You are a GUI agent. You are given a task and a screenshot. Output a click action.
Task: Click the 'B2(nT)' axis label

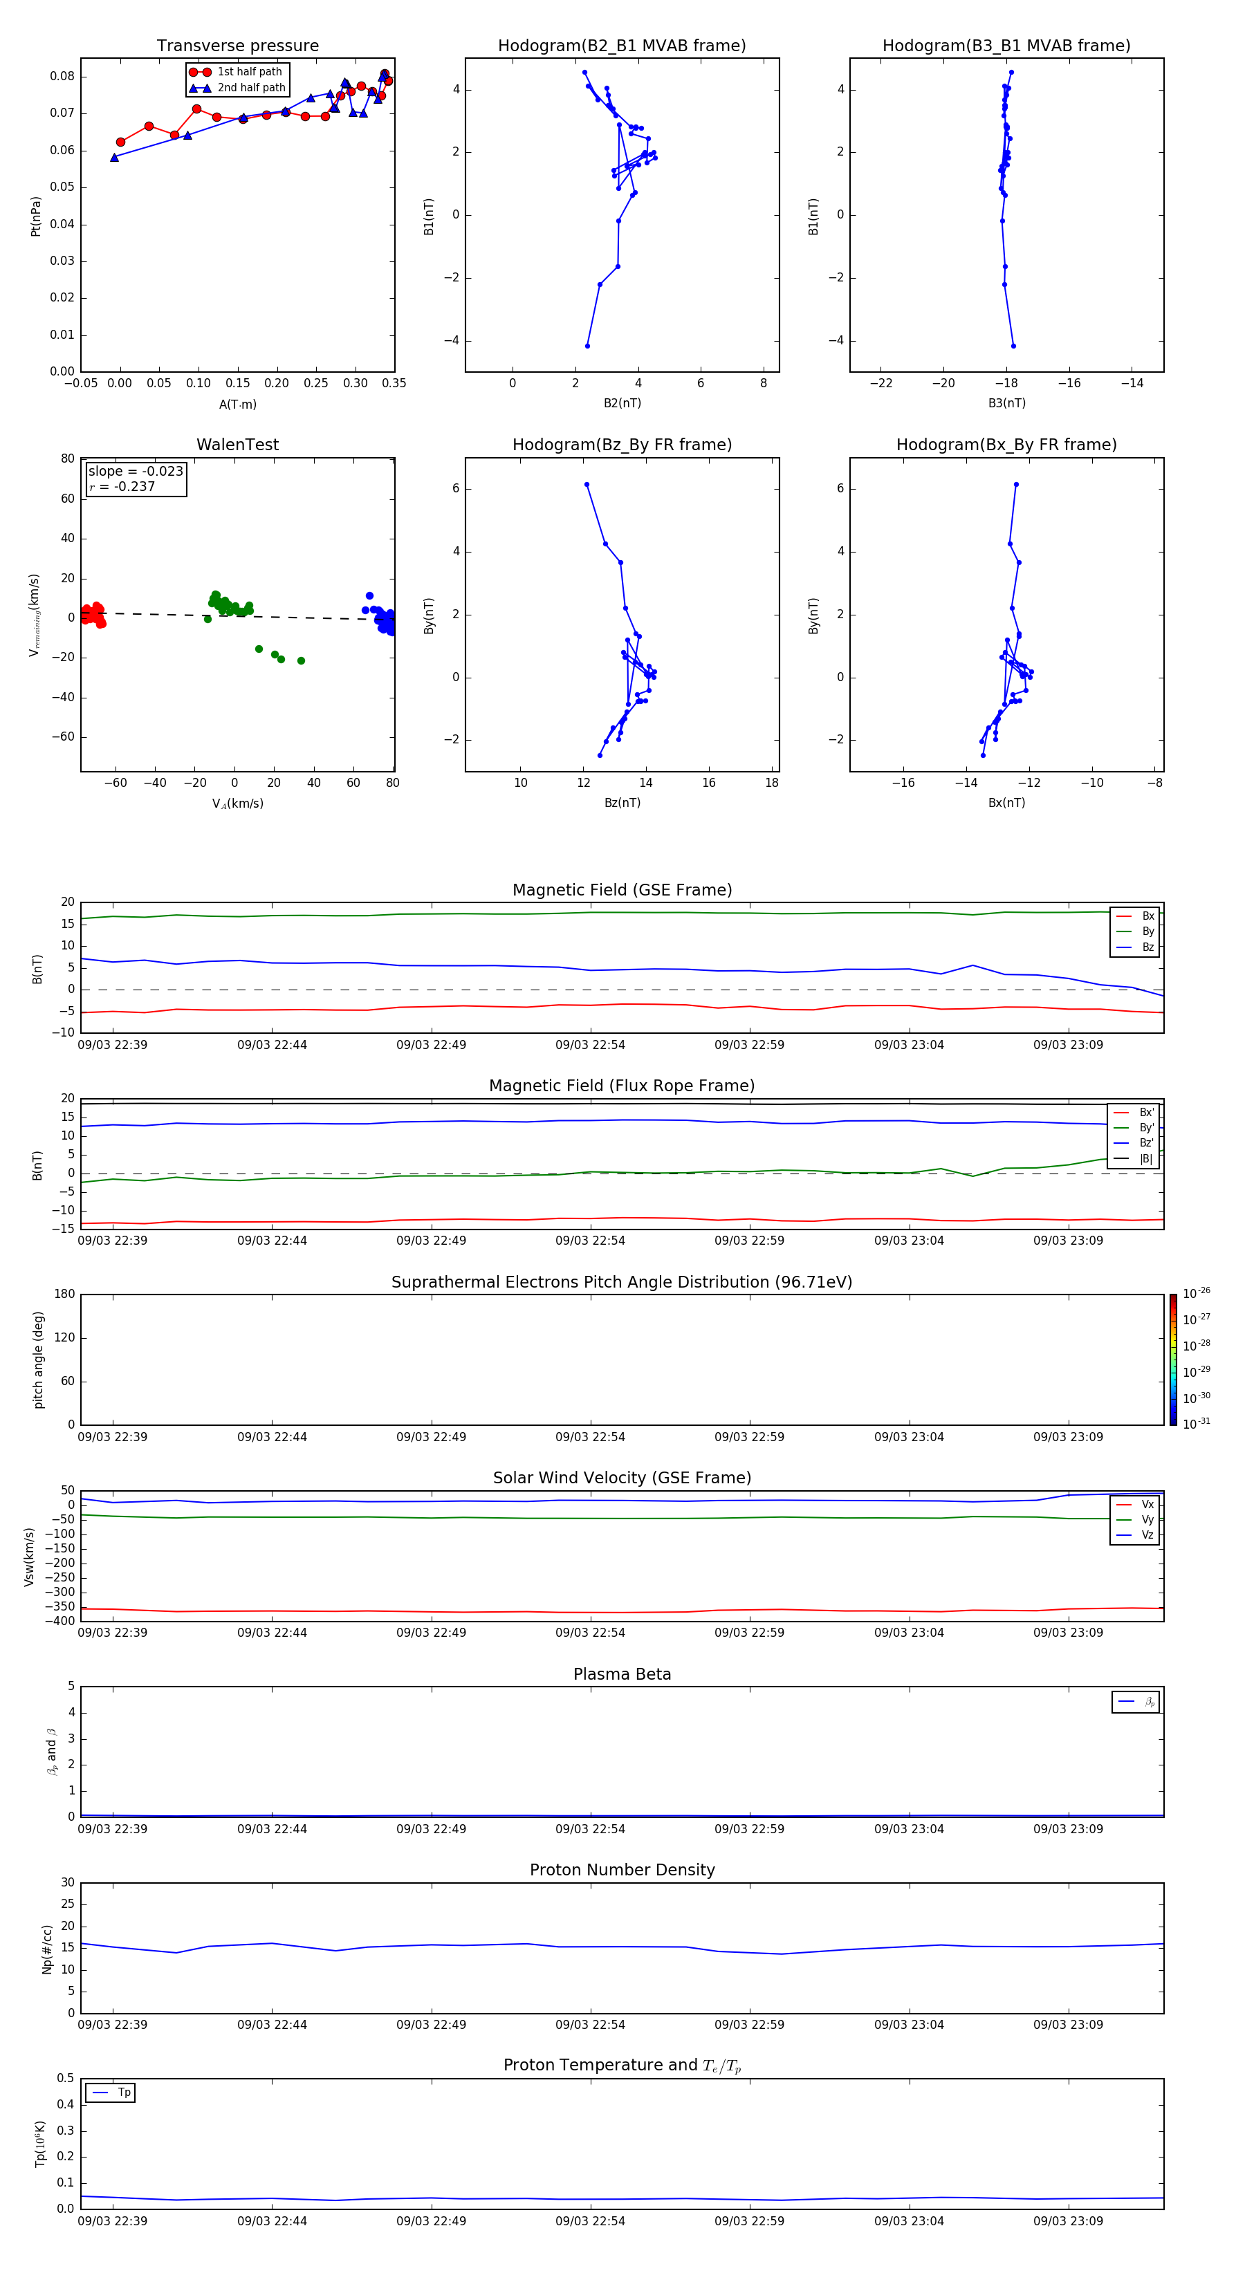tap(622, 403)
